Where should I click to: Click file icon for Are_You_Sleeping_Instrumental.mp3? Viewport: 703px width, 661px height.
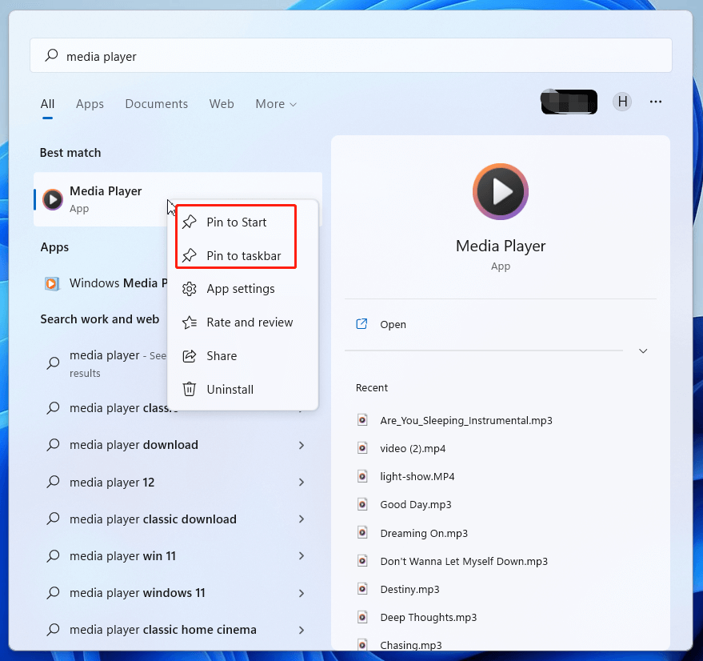(x=362, y=420)
